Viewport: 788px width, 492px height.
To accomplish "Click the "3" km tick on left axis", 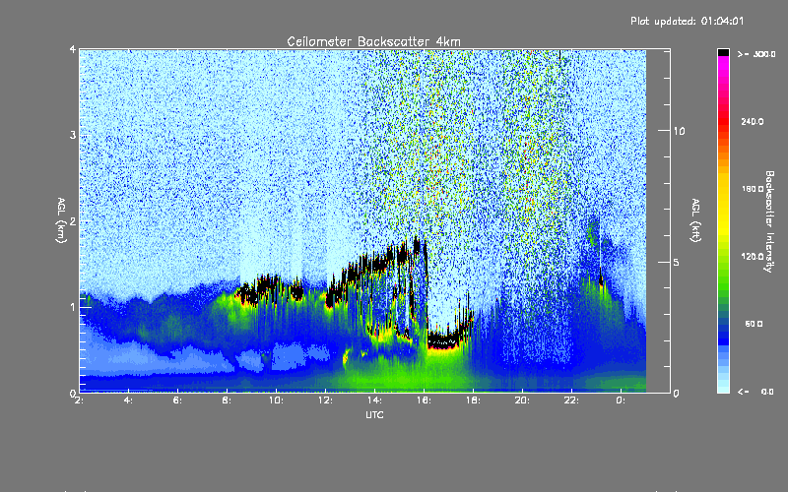I will [73, 135].
